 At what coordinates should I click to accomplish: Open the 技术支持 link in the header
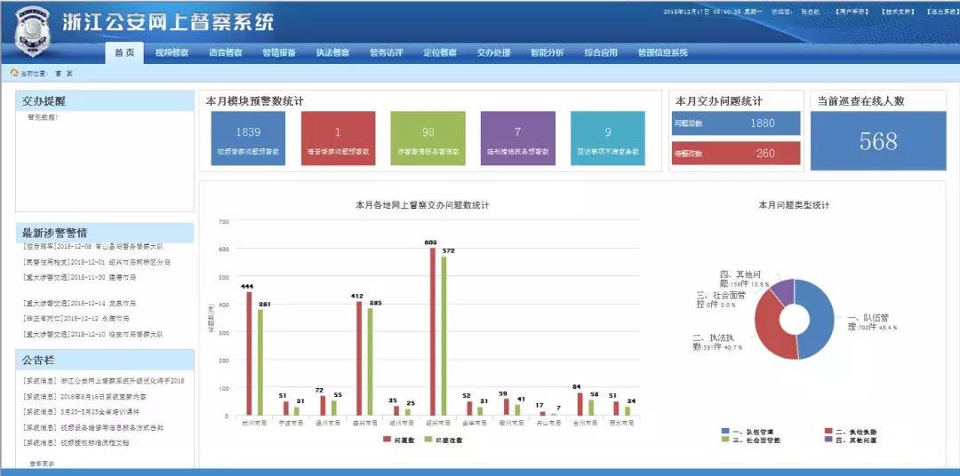(898, 12)
